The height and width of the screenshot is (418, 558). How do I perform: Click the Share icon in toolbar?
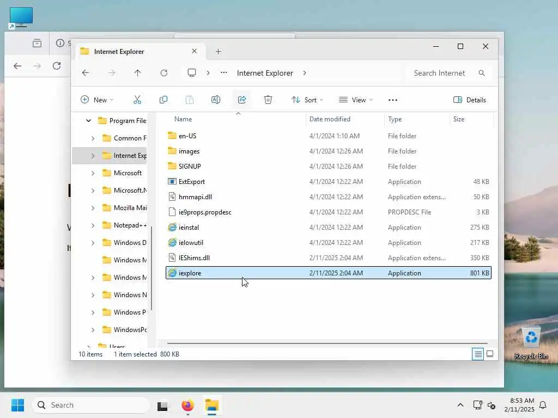coord(242,100)
